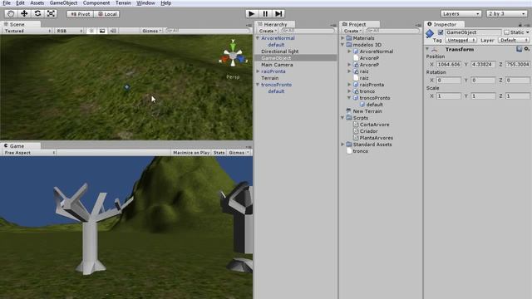Select the Inspector tab
This screenshot has height=299, width=532.
point(445,24)
